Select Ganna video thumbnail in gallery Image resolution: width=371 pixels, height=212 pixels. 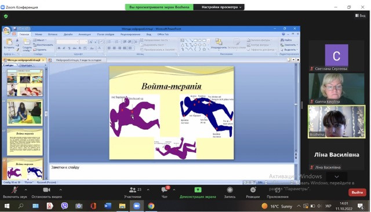pyautogui.click(x=336, y=89)
